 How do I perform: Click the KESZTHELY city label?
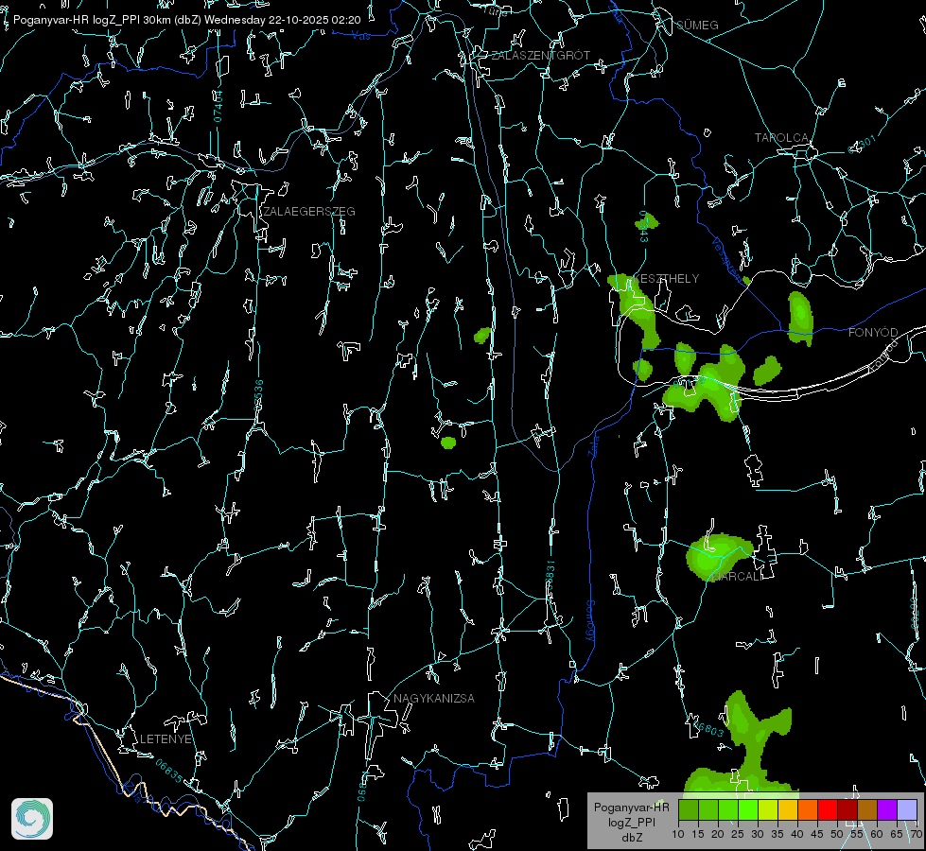[666, 278]
